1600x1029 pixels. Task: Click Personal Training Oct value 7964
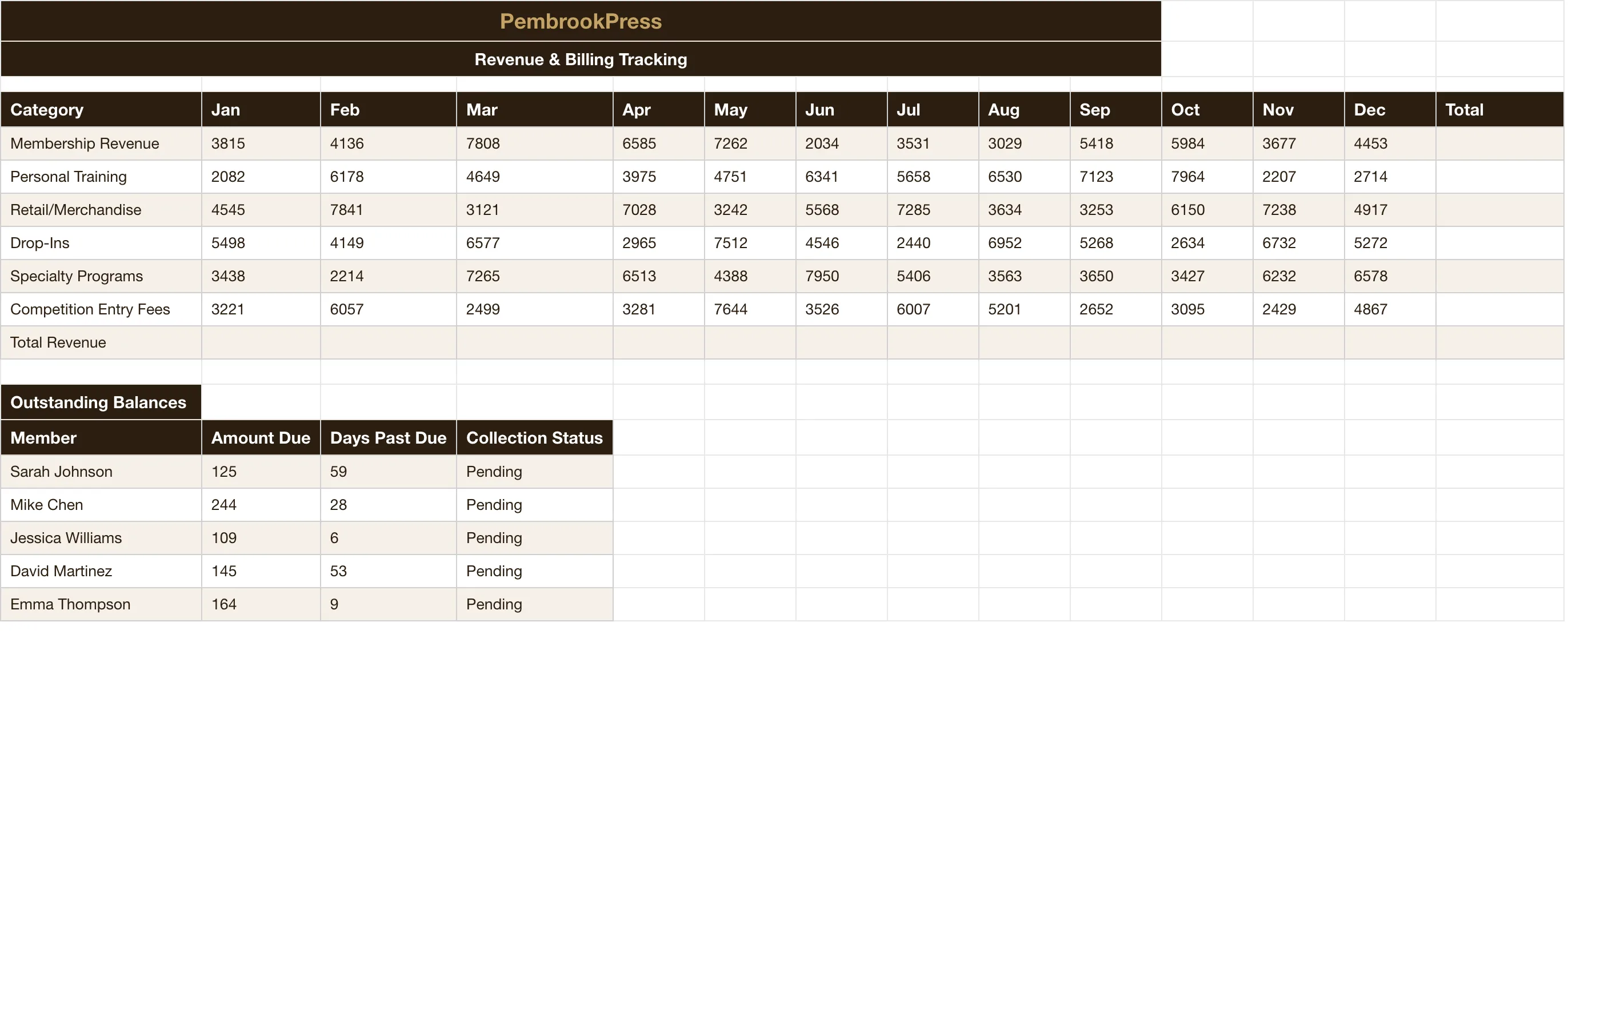pyautogui.click(x=1207, y=177)
